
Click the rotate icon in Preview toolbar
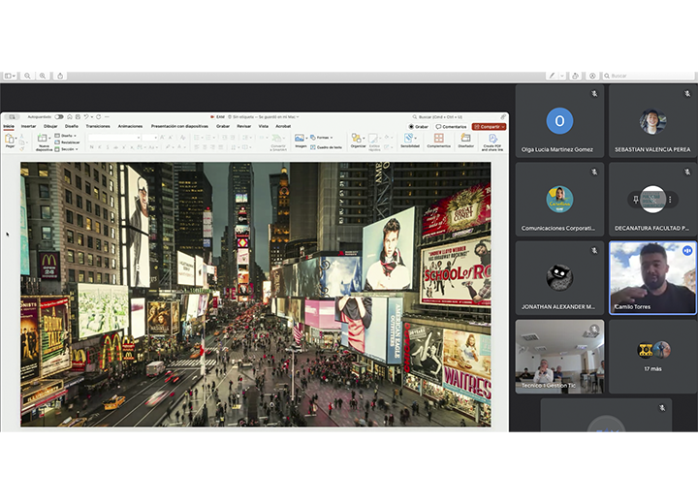click(x=575, y=77)
